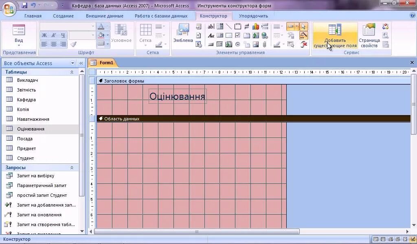Open the font size combo box
Image resolution: width=417 pixels, height=244 pixels.
[82, 35]
